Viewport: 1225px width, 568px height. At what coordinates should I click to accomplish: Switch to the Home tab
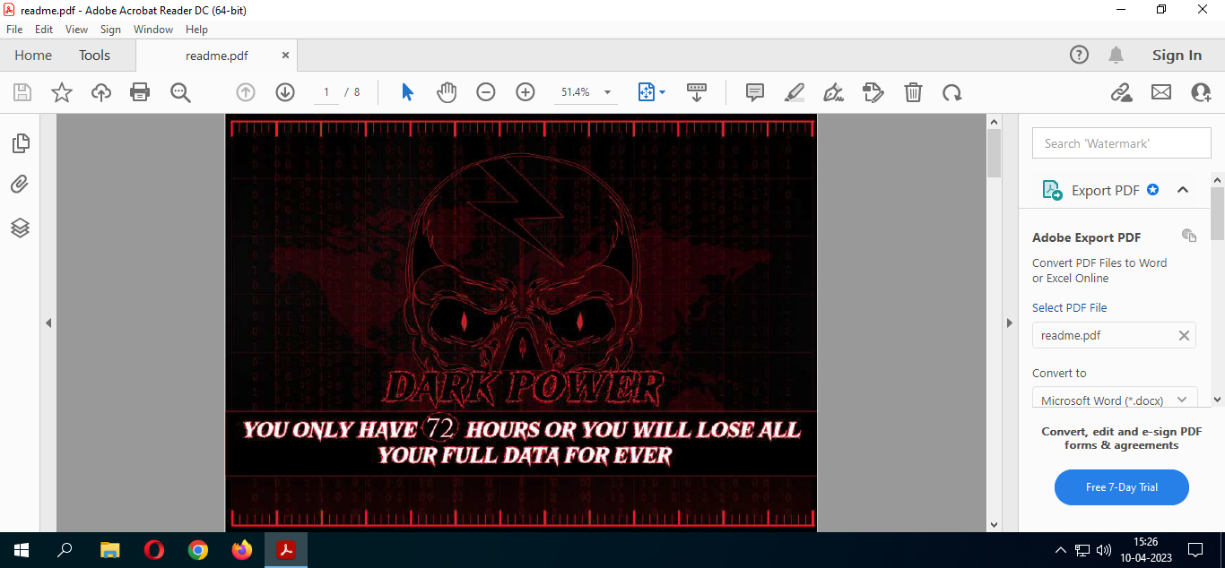(33, 55)
